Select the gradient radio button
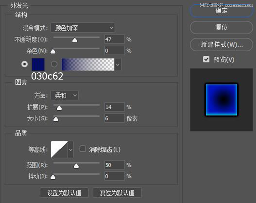The image size is (256, 203). pos(54,64)
